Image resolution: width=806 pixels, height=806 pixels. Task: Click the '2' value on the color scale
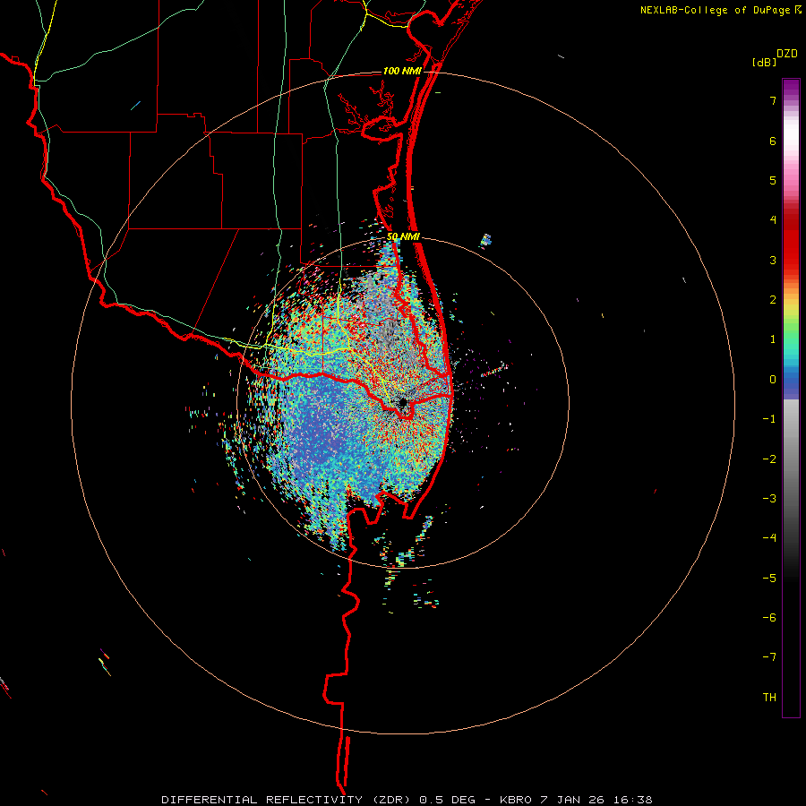click(x=773, y=300)
